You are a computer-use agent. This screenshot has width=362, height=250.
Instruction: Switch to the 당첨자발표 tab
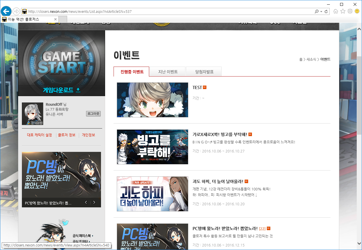click(x=204, y=72)
